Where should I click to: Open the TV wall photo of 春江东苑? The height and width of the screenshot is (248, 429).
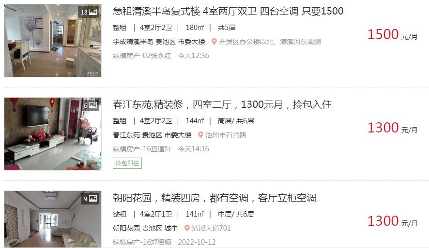point(53,134)
